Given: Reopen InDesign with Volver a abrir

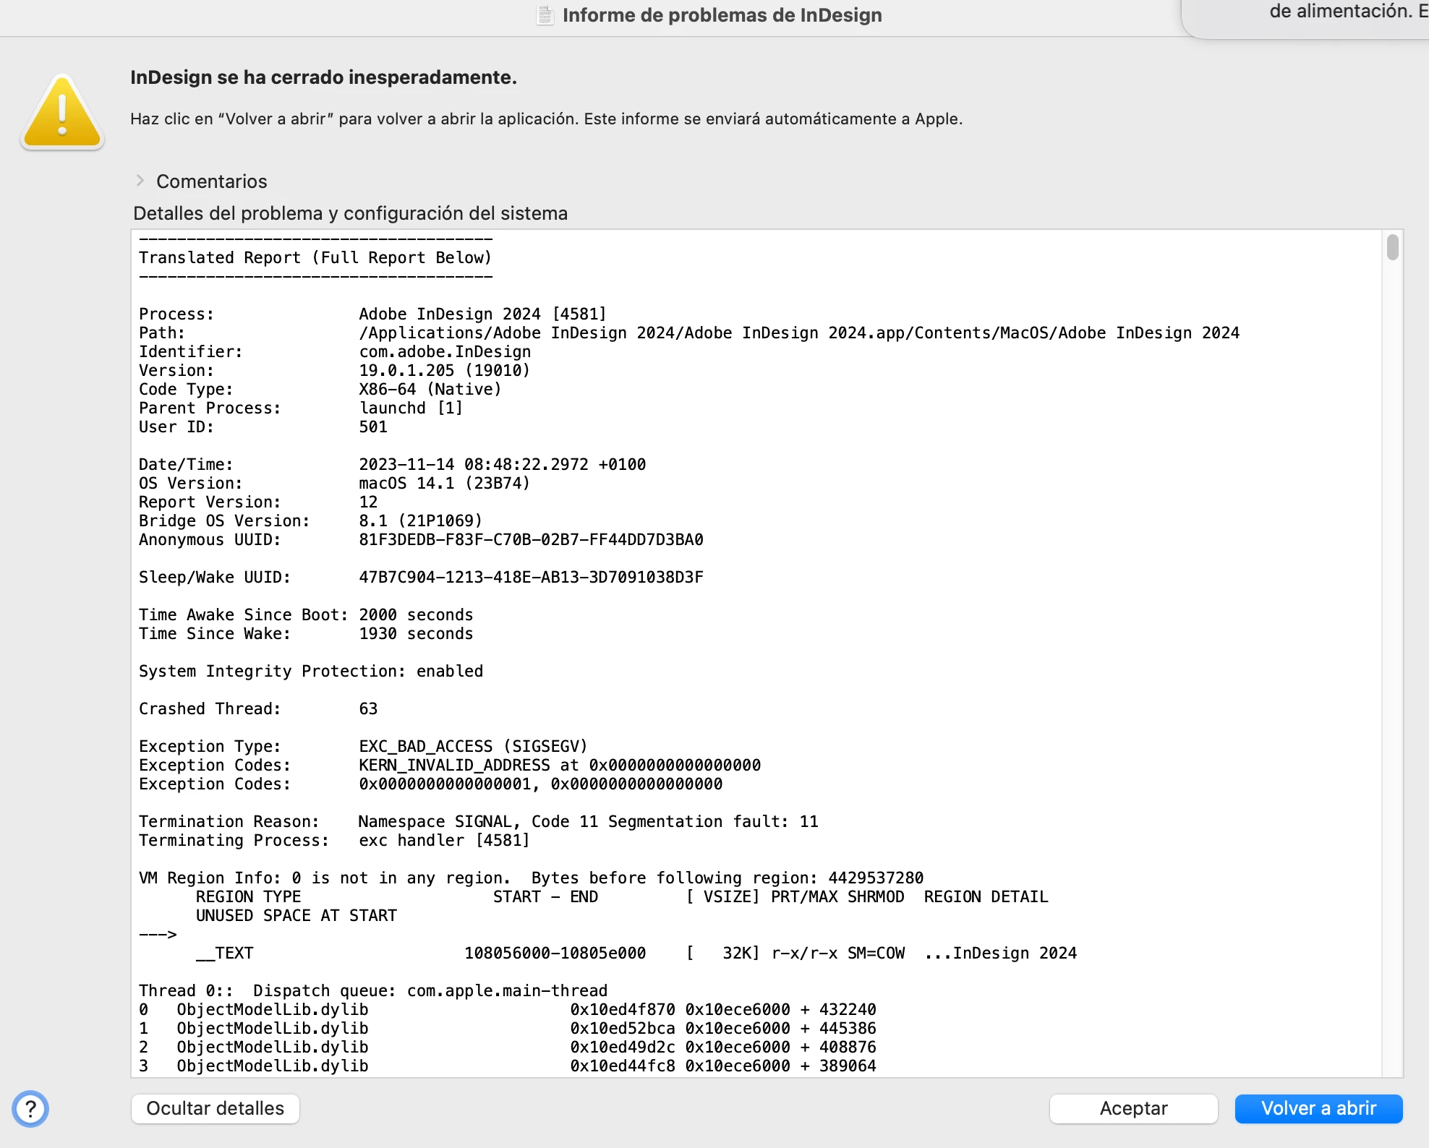Looking at the screenshot, I should tap(1318, 1108).
